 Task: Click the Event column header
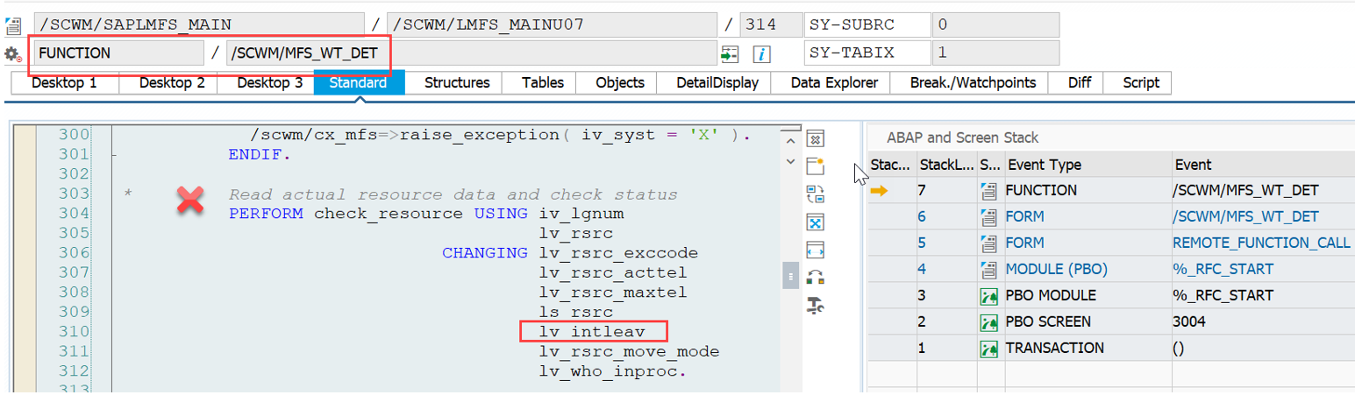click(1263, 164)
